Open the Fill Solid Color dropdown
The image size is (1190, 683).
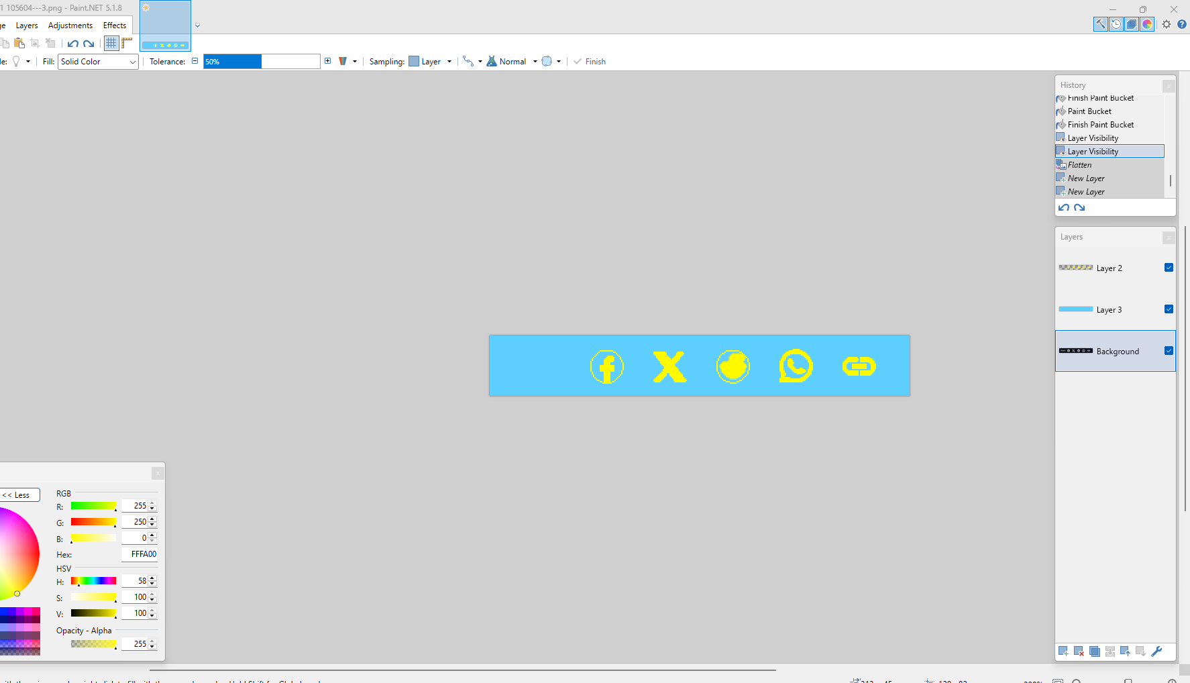[x=98, y=62]
